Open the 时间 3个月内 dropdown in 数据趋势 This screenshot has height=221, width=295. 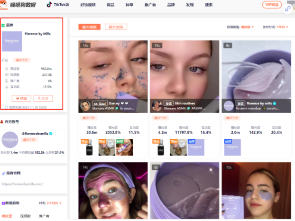click(x=54, y=203)
